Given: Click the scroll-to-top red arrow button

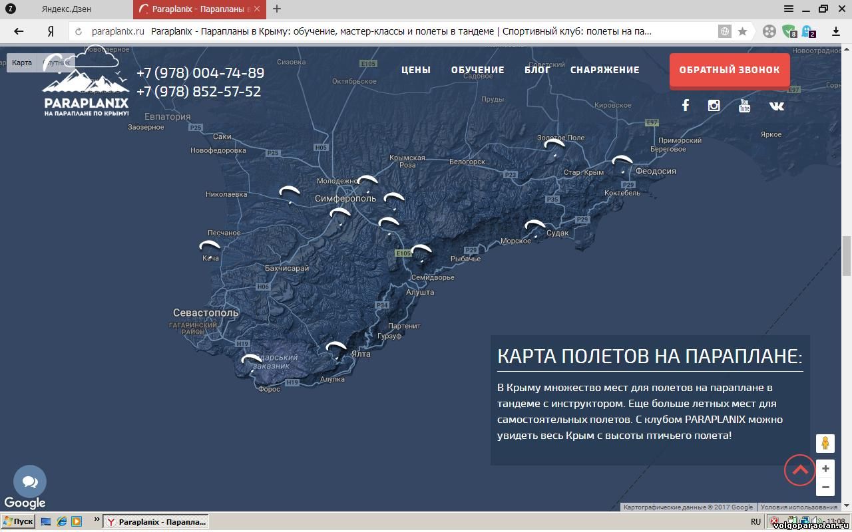Looking at the screenshot, I should pyautogui.click(x=799, y=470).
